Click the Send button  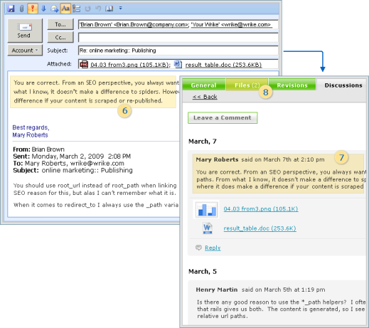click(x=25, y=31)
